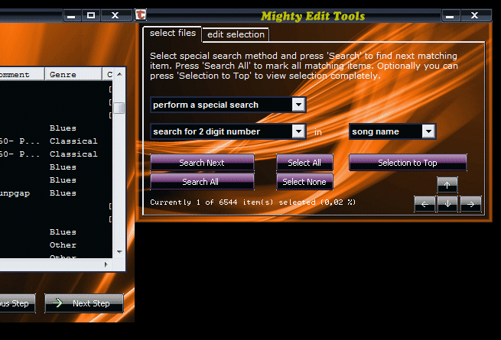This screenshot has height=340, width=501.
Task: Click the left arrow navigation button
Action: [x=425, y=203]
